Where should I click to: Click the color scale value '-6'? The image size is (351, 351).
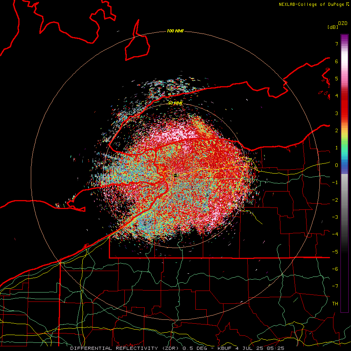click(x=335, y=269)
